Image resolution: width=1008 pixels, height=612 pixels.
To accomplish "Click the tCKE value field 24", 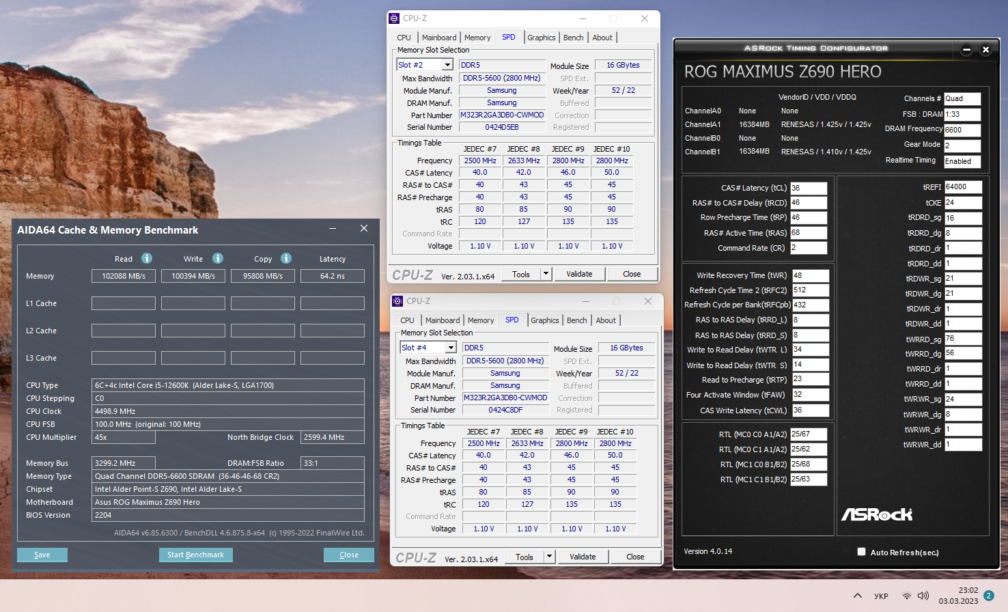I will click(963, 203).
